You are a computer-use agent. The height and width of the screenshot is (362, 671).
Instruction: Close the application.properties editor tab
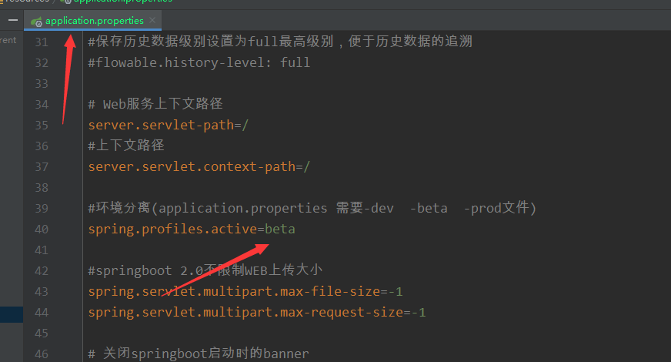tap(152, 20)
